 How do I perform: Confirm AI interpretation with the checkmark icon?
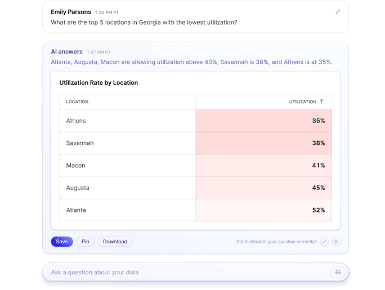(324, 242)
